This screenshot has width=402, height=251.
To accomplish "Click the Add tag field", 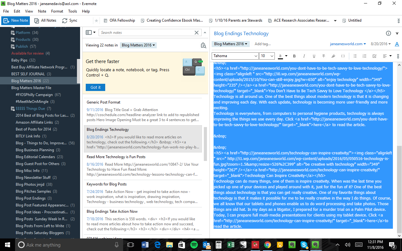I will tap(263, 44).
